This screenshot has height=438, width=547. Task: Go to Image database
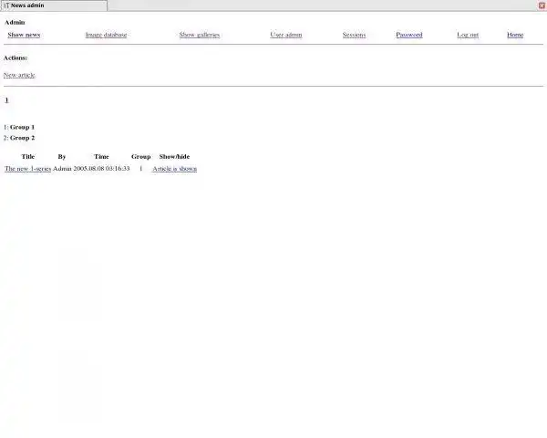point(106,35)
